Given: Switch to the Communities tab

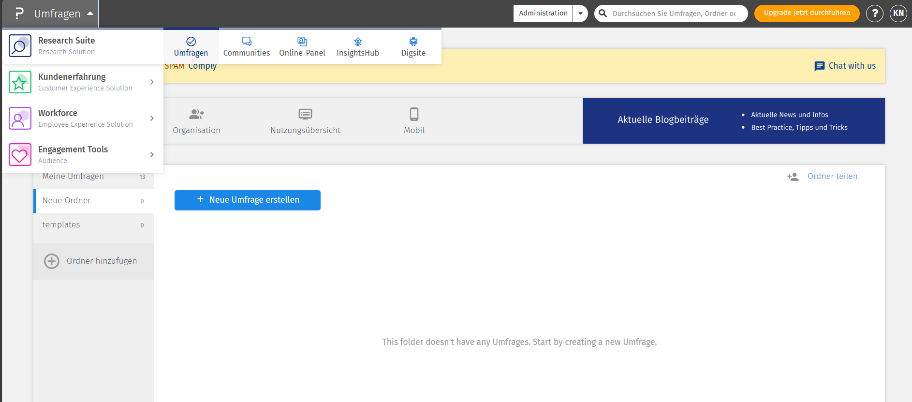Looking at the screenshot, I should pyautogui.click(x=247, y=46).
